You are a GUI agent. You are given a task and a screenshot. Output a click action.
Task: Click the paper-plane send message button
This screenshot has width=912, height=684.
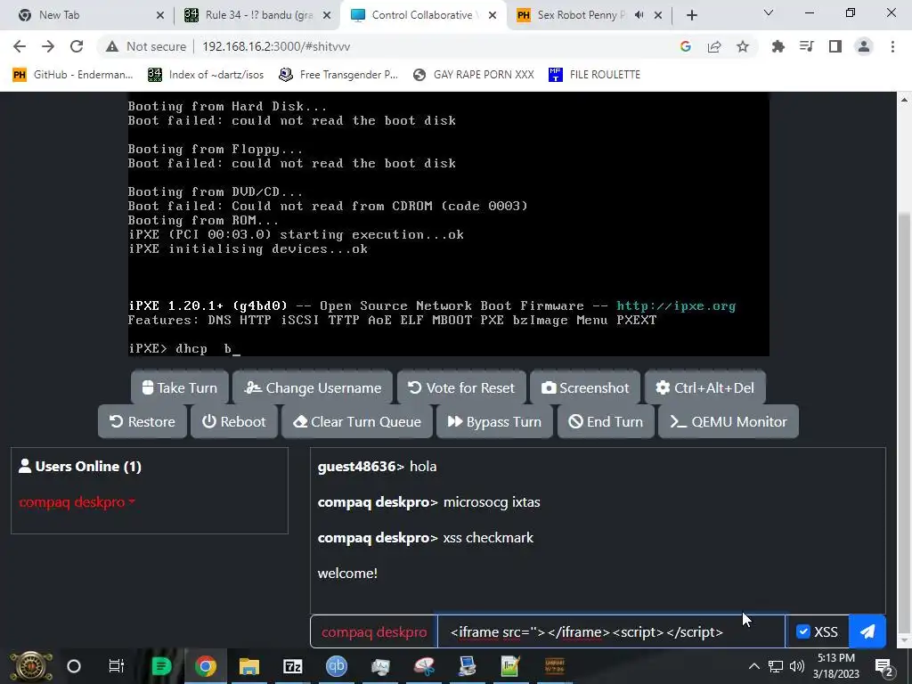point(867,631)
